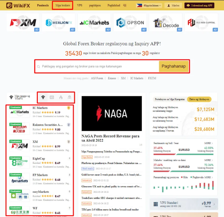Open the Panimula menu item
Viewport: 224px width, 217px height.
(43, 6)
